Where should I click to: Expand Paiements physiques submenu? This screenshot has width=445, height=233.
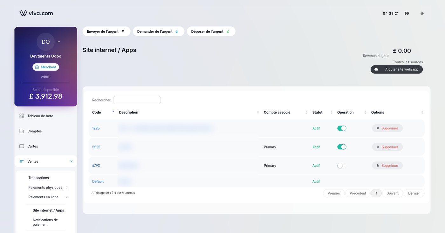pyautogui.click(x=67, y=188)
